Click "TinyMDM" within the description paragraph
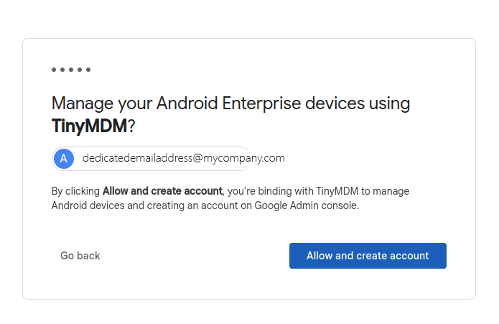The image size is (499, 324). point(337,191)
